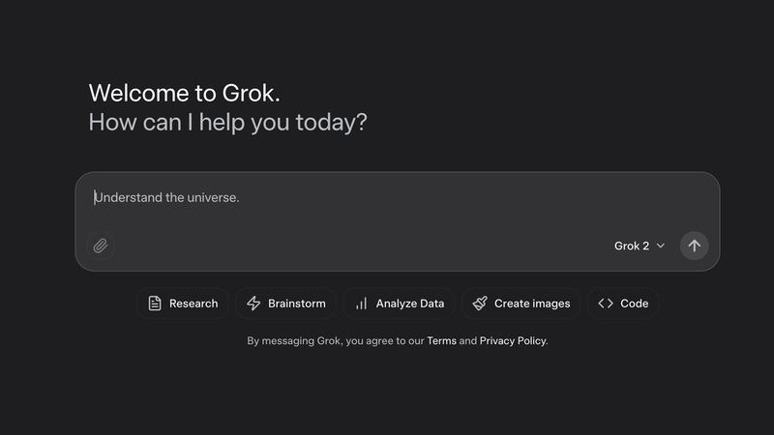Click the "Welcome to Grok." heading

tap(184, 93)
